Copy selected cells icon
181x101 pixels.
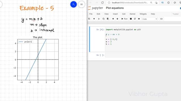pos(104,19)
